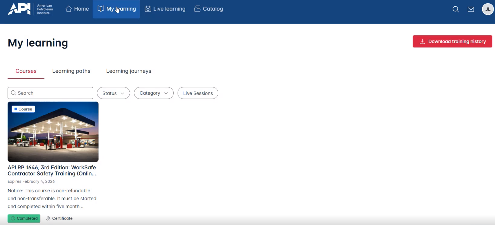Click the API American Petroleum Institute logo
Screen dimensions: 495x225
pos(30,9)
